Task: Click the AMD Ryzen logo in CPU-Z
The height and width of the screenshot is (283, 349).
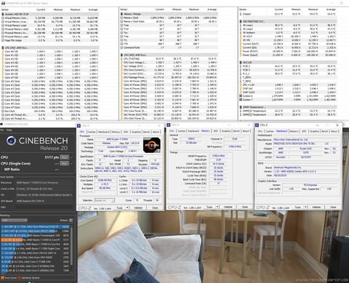Action: tap(152, 145)
